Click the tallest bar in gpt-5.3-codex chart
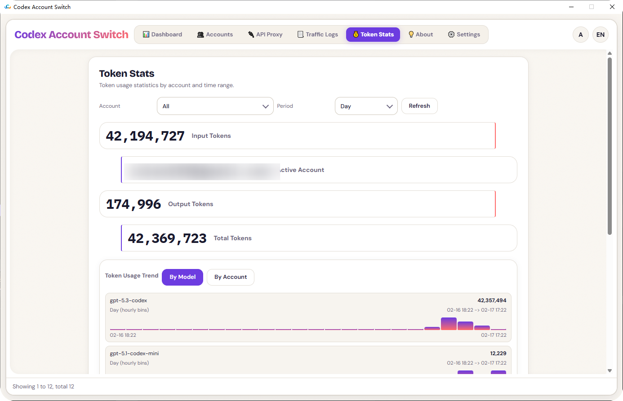The height and width of the screenshot is (401, 623). [x=449, y=324]
